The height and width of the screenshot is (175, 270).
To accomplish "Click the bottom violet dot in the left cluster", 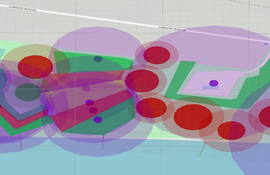I will click(x=97, y=120).
